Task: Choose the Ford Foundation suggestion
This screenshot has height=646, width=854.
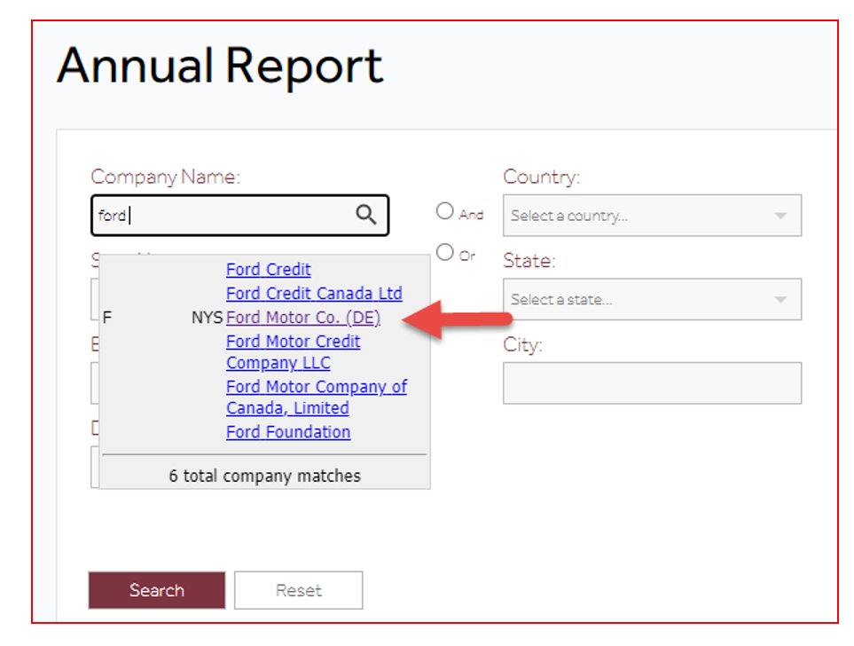Action: tap(288, 432)
